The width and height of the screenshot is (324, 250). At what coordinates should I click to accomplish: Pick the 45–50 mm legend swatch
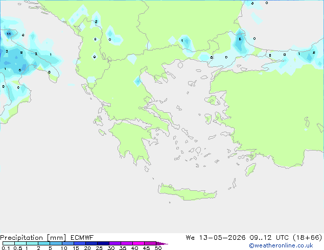pyautogui.click(x=150, y=243)
